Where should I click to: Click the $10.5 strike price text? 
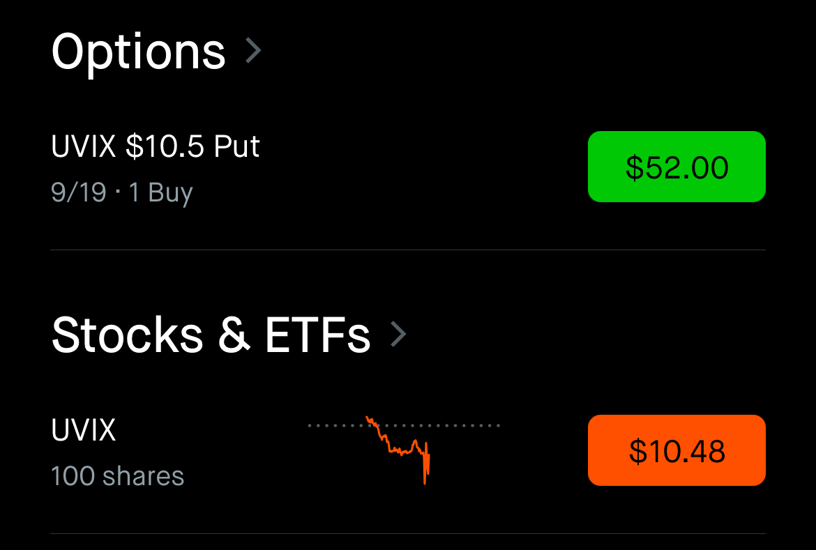tap(165, 146)
